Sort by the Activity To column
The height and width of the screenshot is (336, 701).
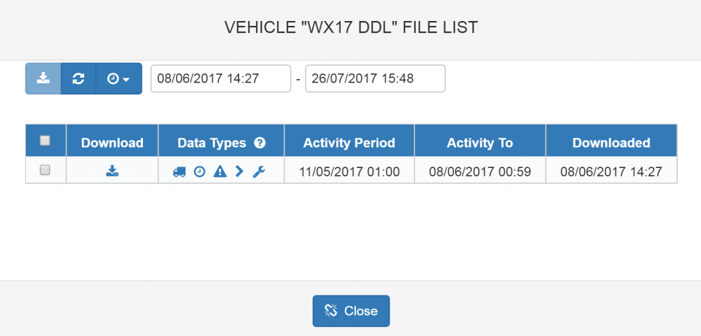pos(479,143)
